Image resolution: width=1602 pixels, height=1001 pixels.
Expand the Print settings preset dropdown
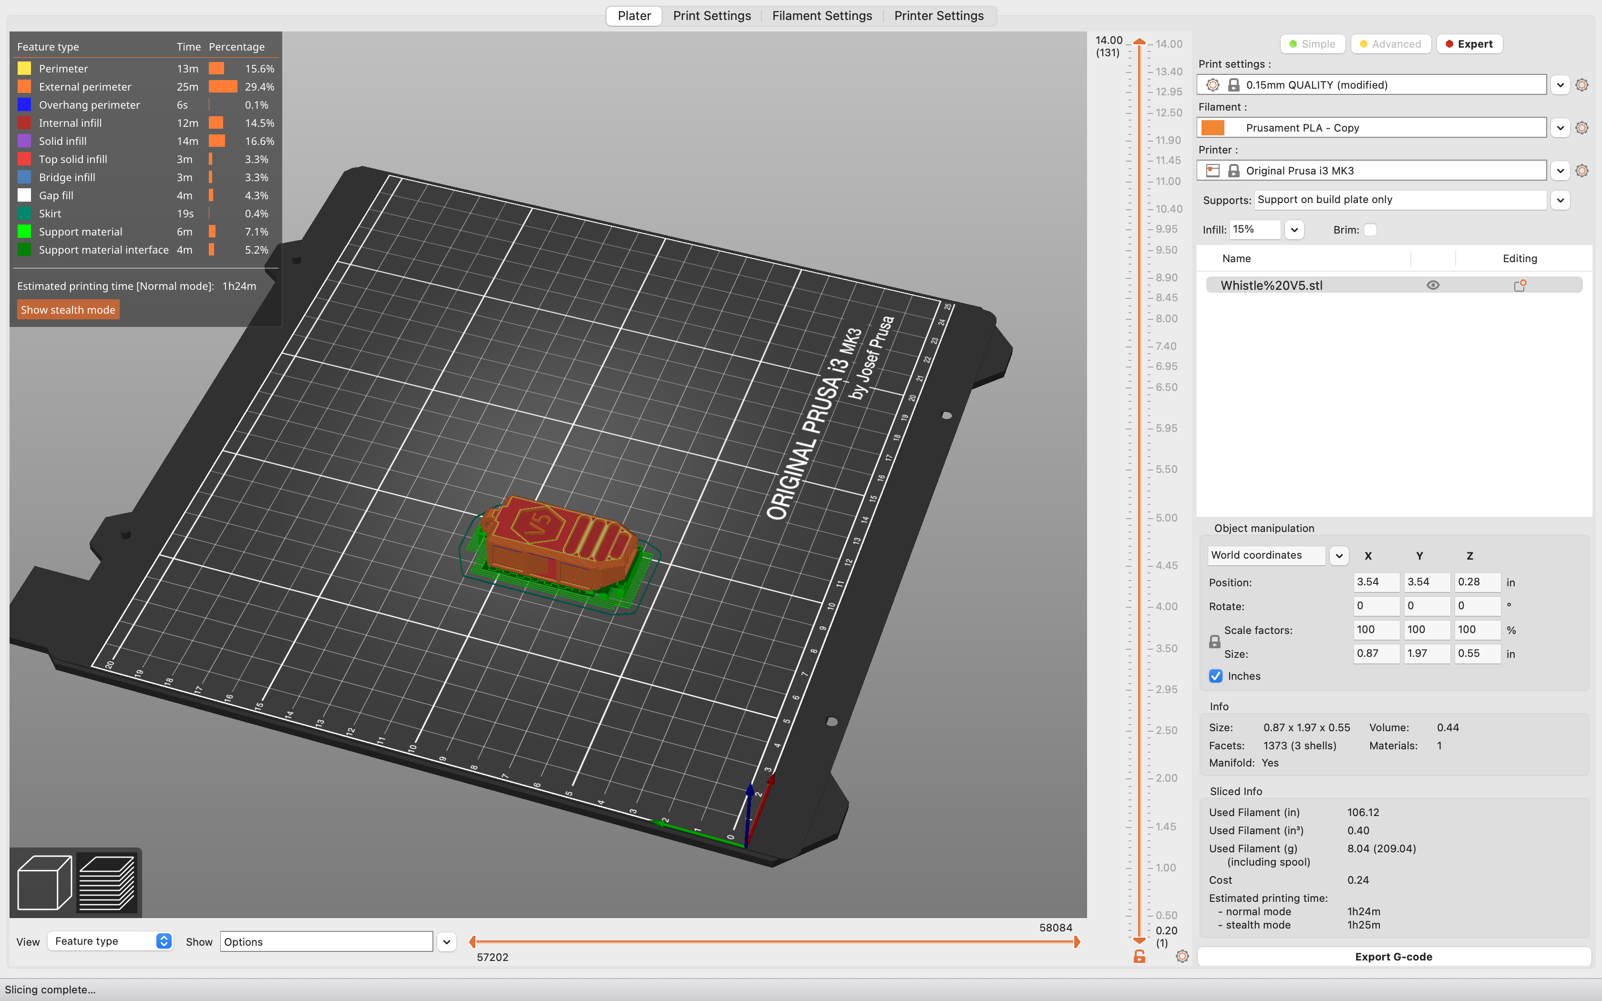point(1561,85)
